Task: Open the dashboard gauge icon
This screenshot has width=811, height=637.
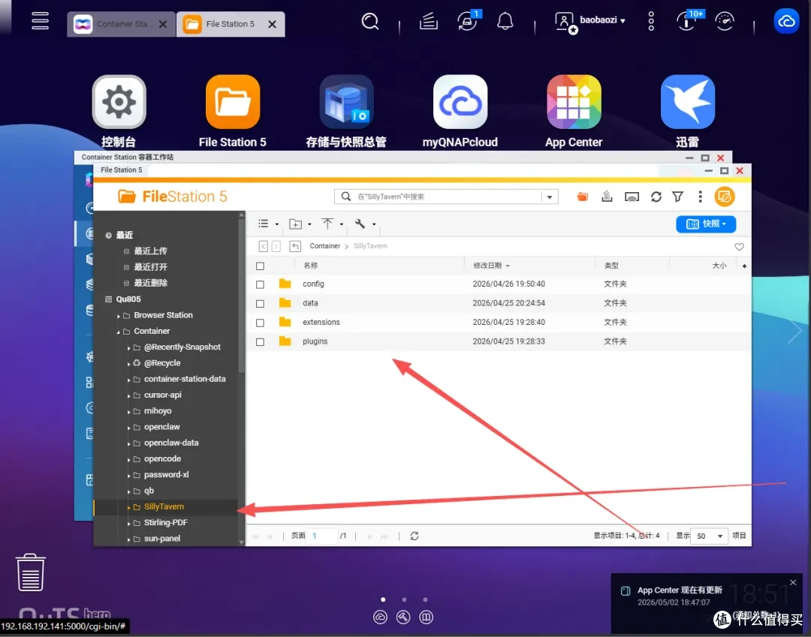Action: tap(724, 22)
